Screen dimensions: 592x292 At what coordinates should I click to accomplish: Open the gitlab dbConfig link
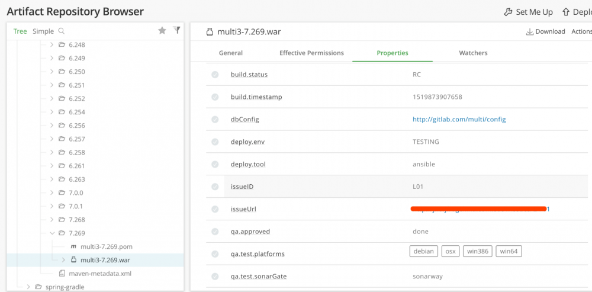[459, 119]
